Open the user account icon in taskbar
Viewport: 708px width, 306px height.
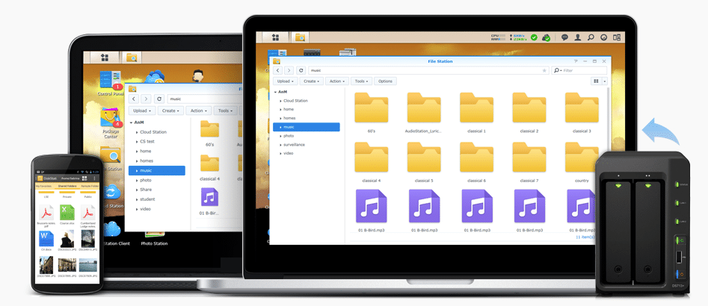pos(577,37)
